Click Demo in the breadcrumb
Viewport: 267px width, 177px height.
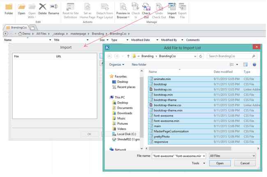click(26, 34)
